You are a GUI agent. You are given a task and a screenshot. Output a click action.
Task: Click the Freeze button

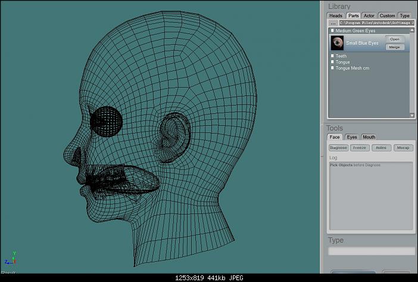click(360, 148)
